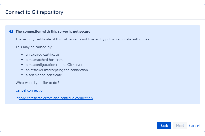Click bullet dot beside self signed certificate

click(x=22, y=75)
